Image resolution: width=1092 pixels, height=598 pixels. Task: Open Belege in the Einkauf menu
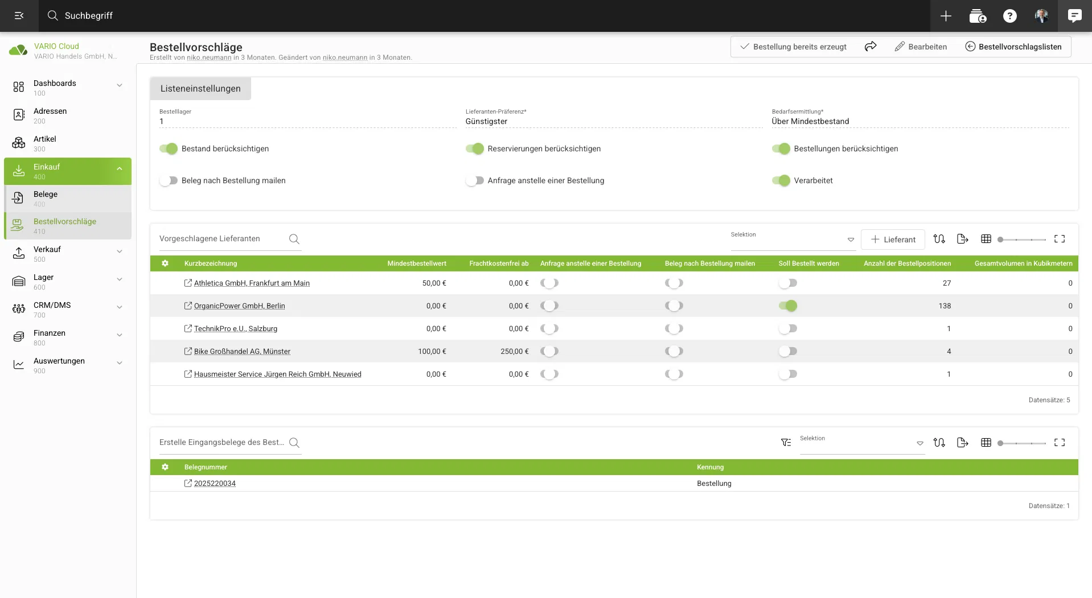pyautogui.click(x=46, y=195)
